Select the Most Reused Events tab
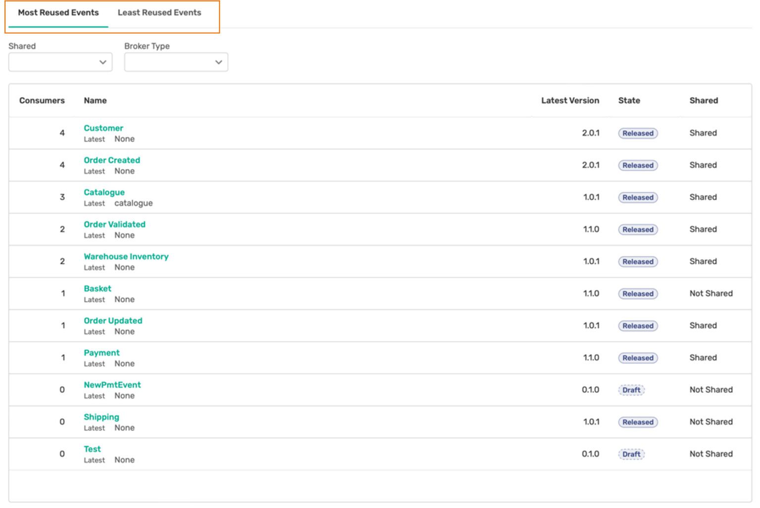Screen dimensions: 760x508 coord(58,13)
